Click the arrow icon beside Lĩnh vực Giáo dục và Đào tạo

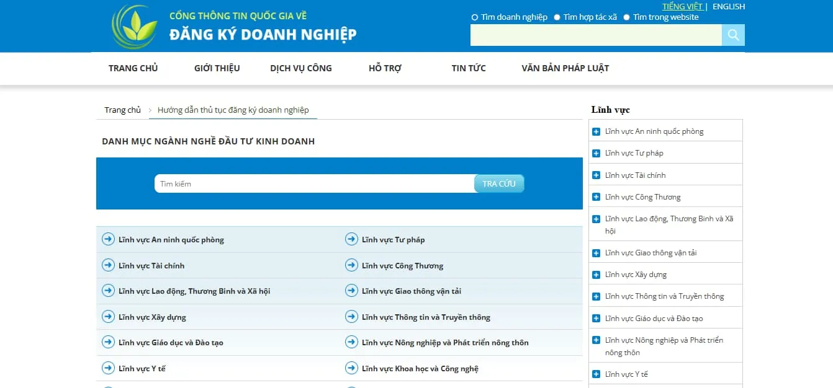(x=109, y=342)
